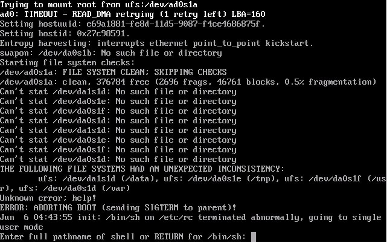Click the 'ERROR: ABORTING BOOT' line

[118, 208]
